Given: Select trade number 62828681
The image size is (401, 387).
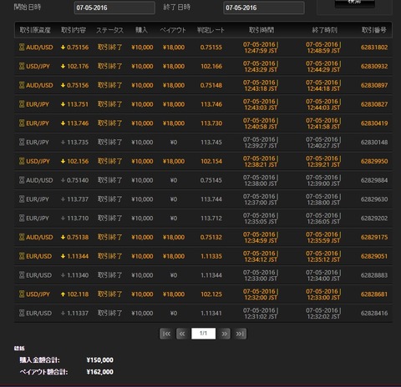Looking at the screenshot, I should pyautogui.click(x=374, y=294).
